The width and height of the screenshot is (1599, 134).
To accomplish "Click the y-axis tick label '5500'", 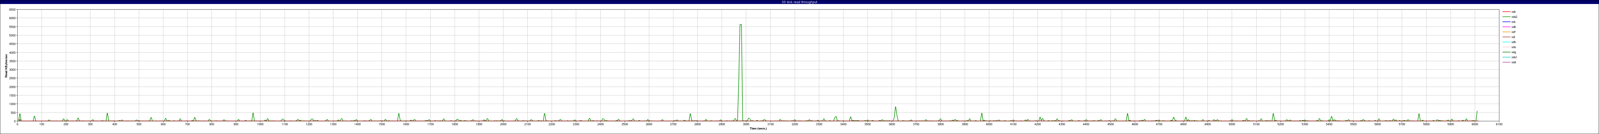I will (13, 27).
